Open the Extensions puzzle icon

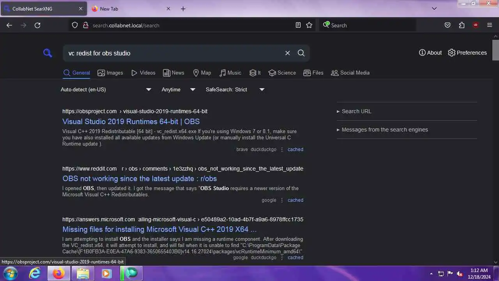pyautogui.click(x=462, y=25)
